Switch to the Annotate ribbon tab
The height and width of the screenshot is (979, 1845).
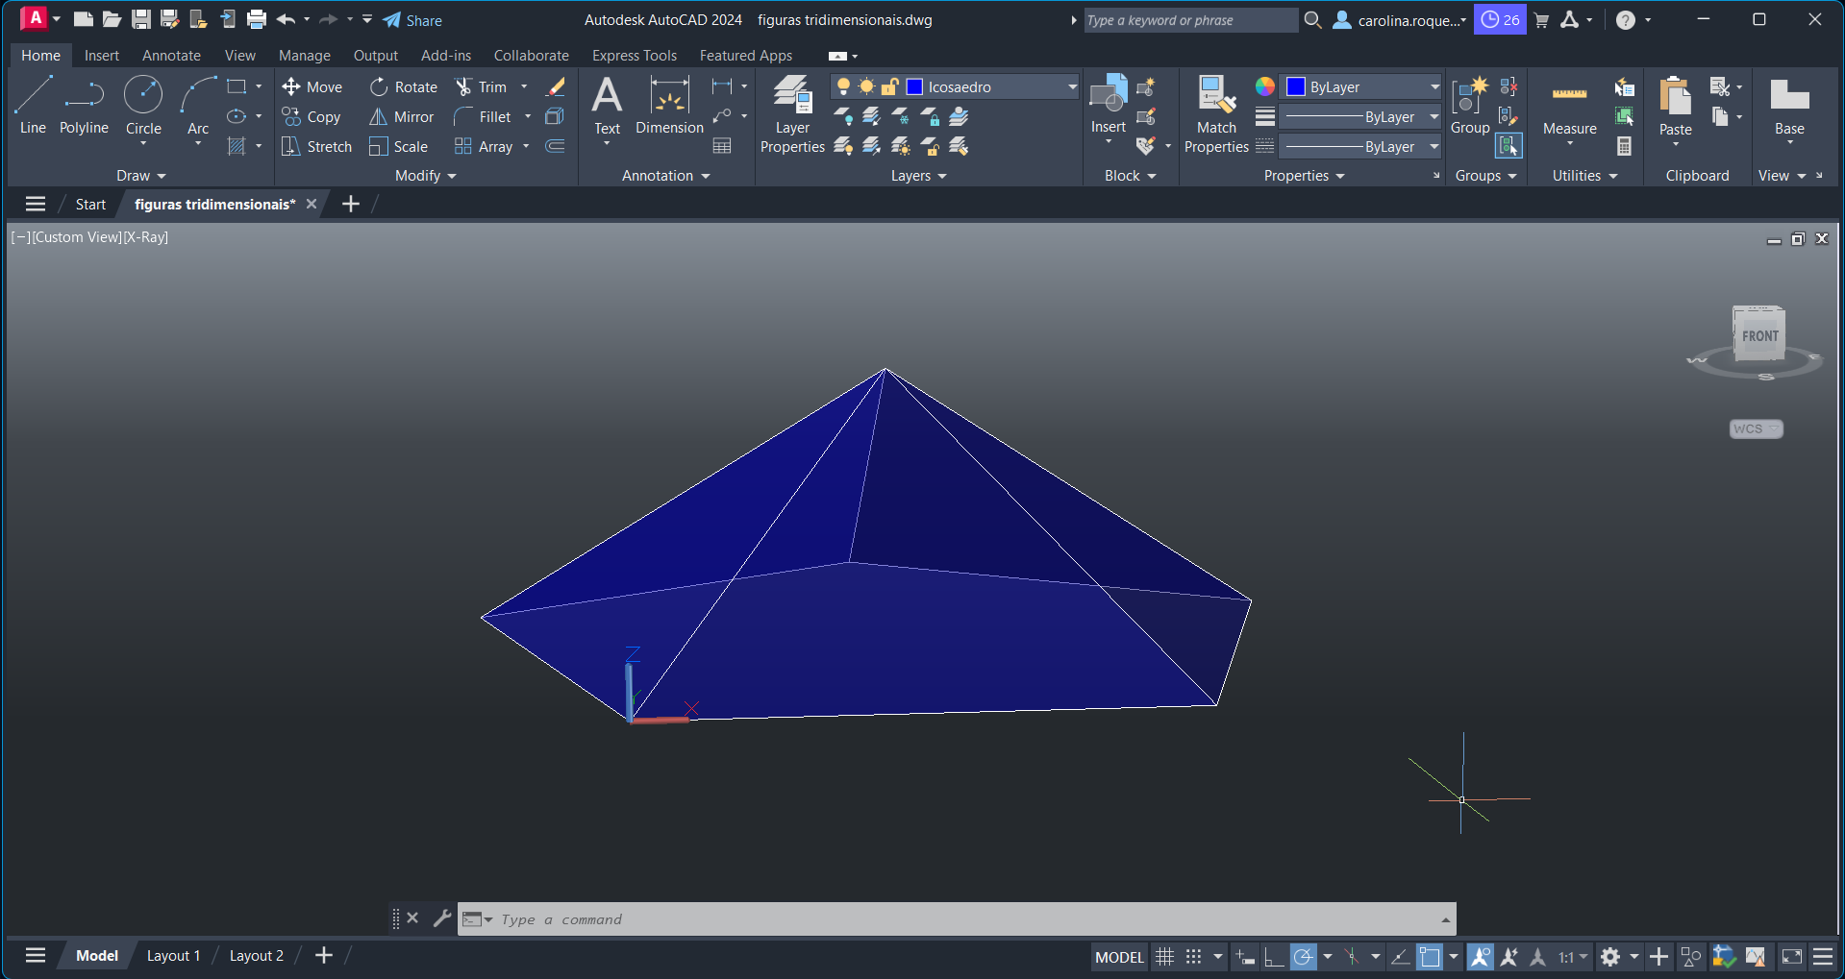coord(171,56)
